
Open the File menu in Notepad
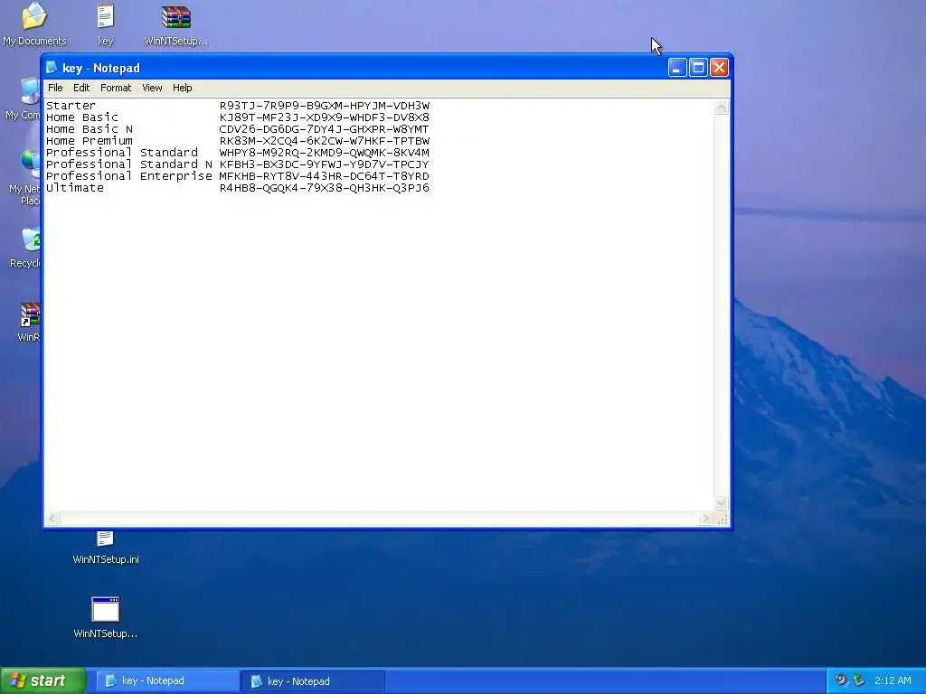click(x=55, y=88)
